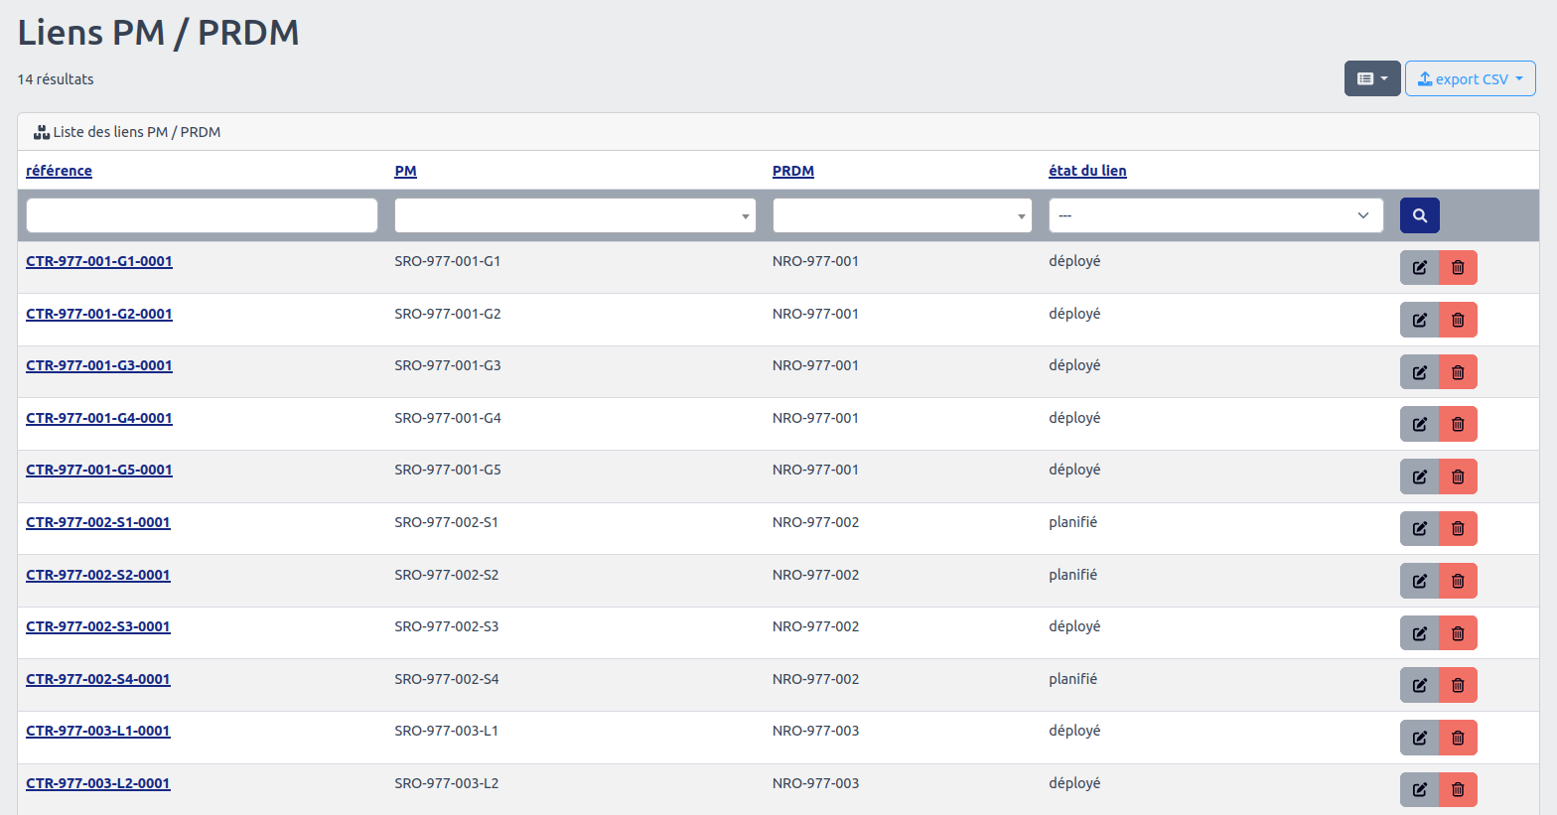The height and width of the screenshot is (815, 1557).
Task: Open the PRDM filter dropdown
Action: coord(902,215)
